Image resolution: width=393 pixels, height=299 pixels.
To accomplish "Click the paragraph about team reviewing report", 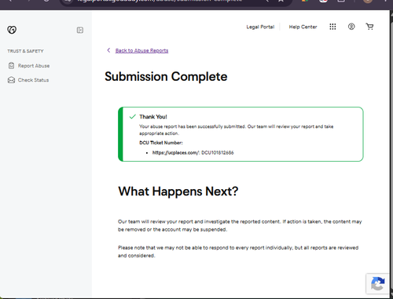I will [x=240, y=225].
